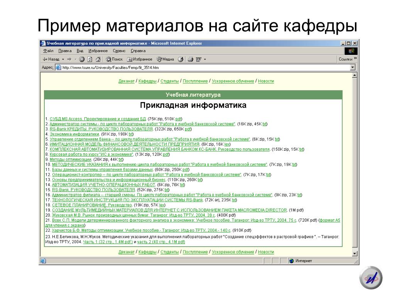Click the IE icon in the title bar
This screenshot has height=296, width=395.
[43, 43]
